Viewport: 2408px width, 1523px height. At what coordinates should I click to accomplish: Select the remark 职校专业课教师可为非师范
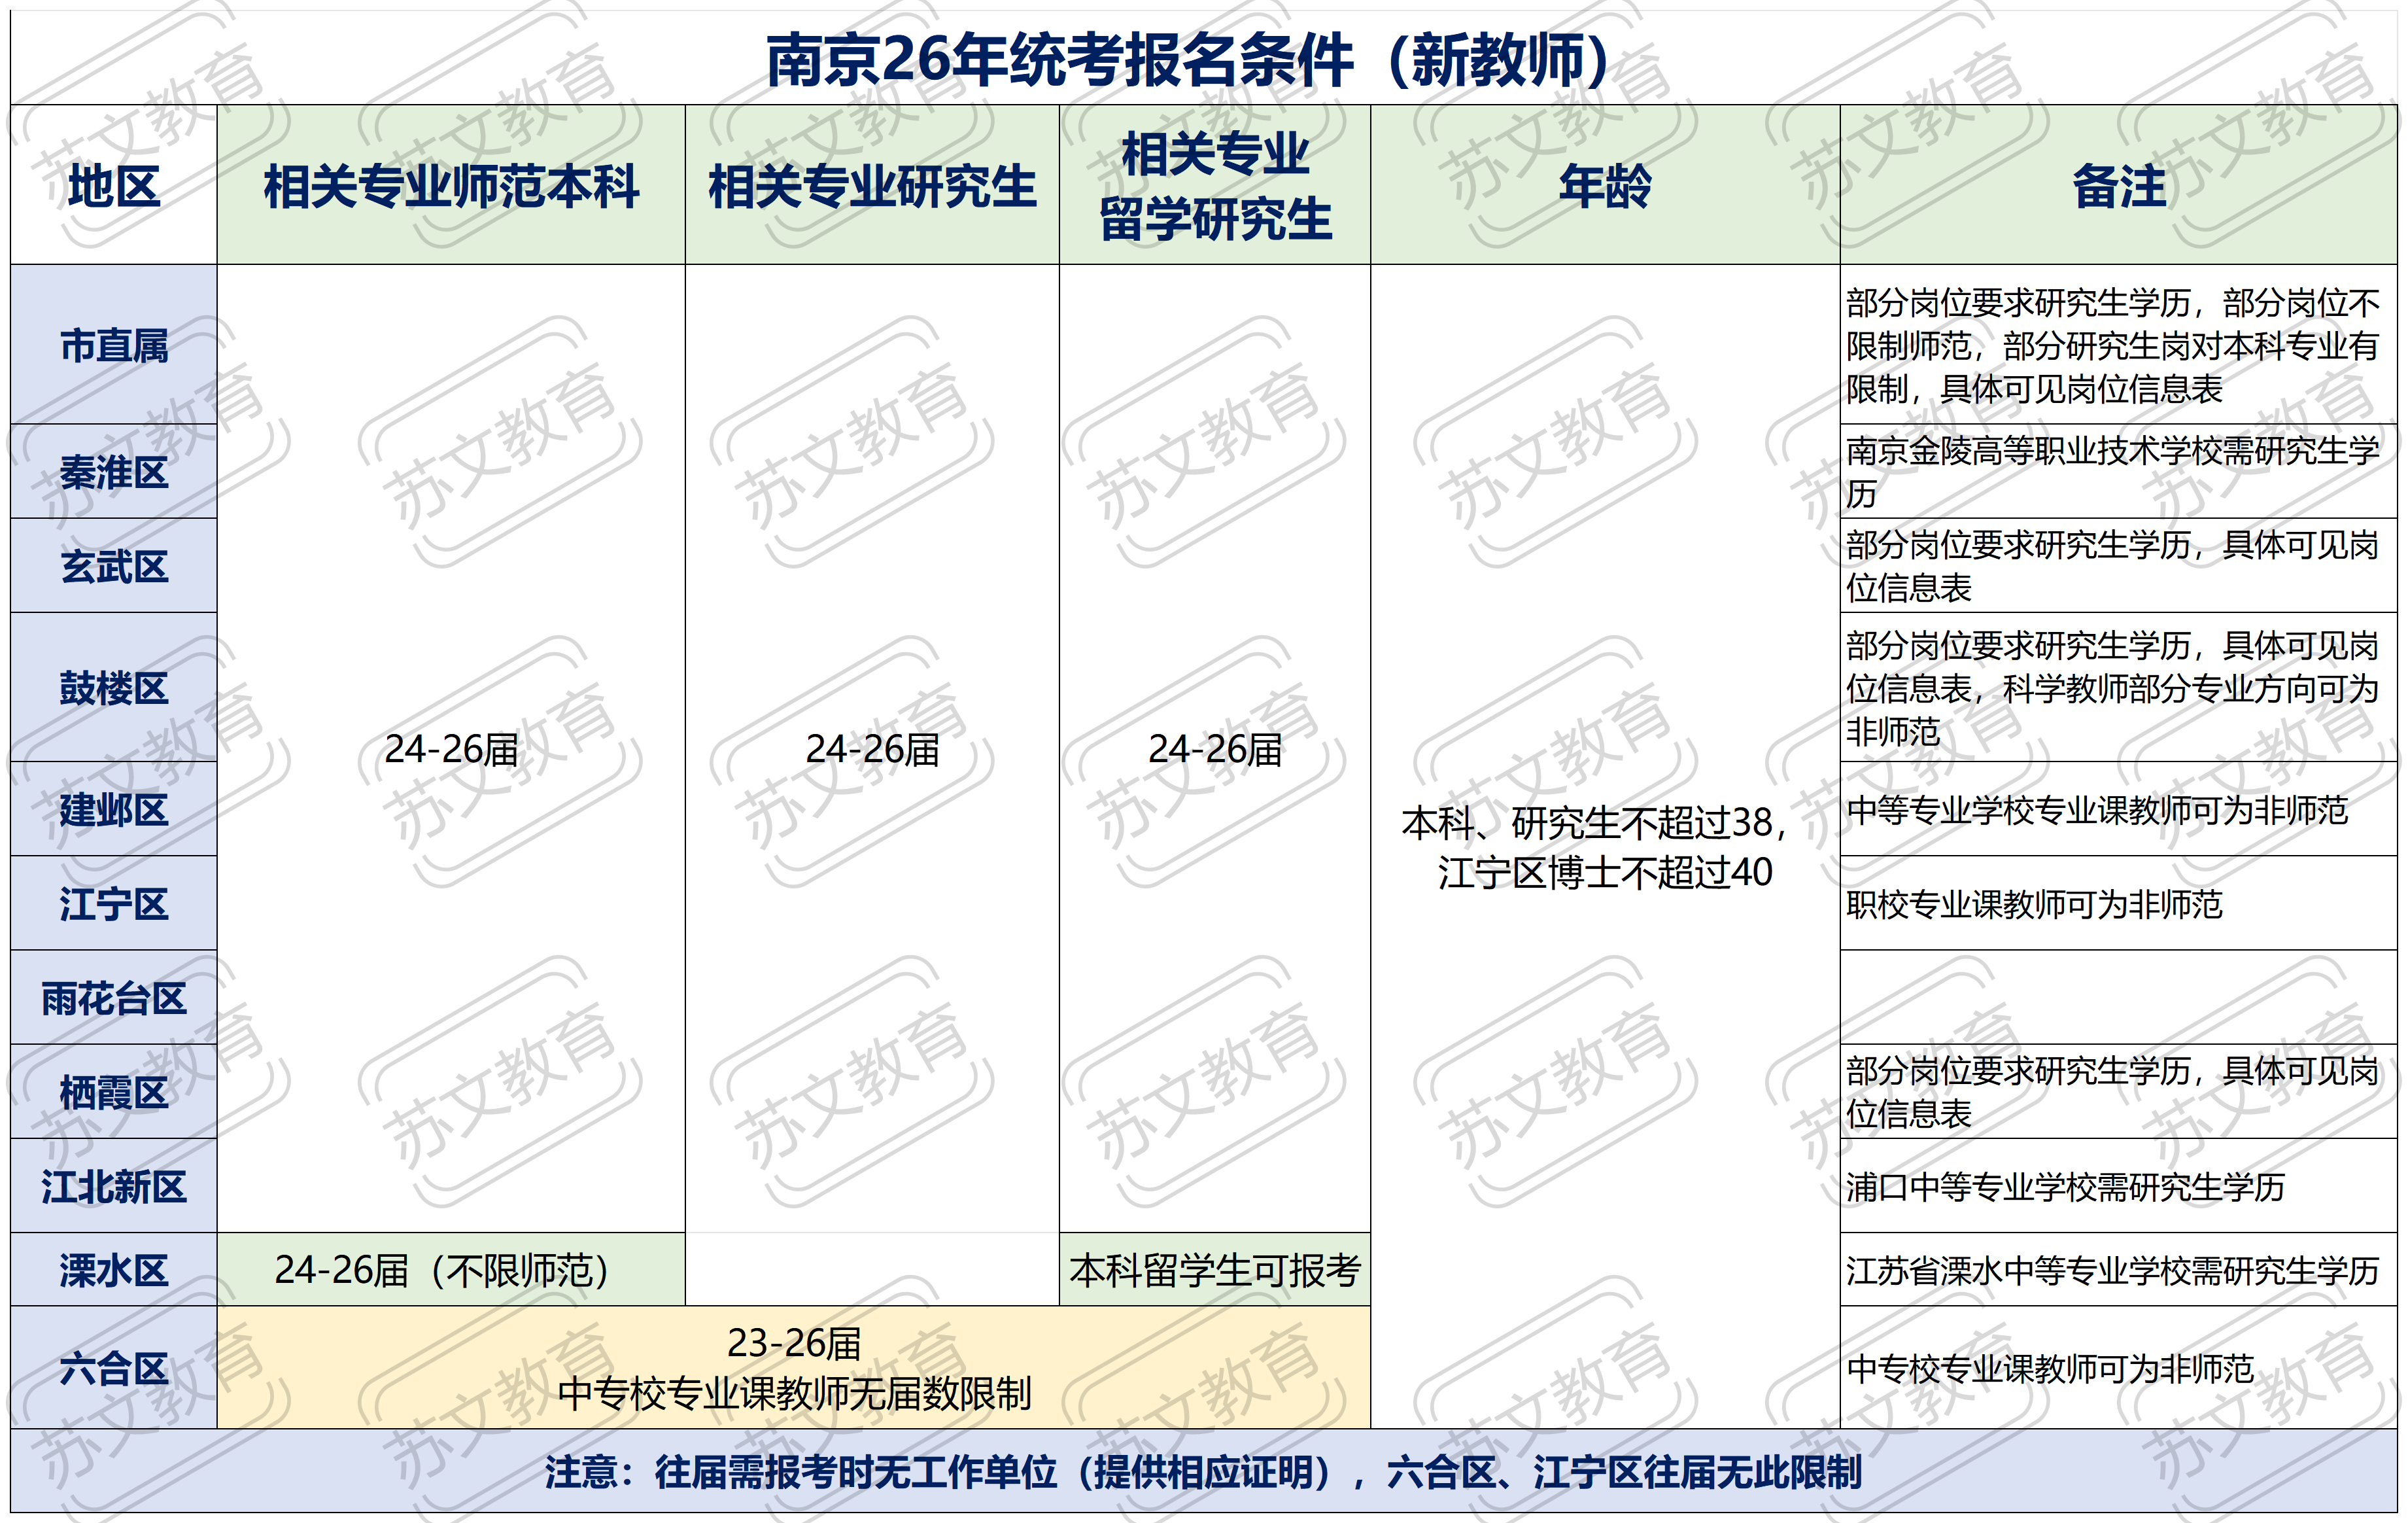2119,903
